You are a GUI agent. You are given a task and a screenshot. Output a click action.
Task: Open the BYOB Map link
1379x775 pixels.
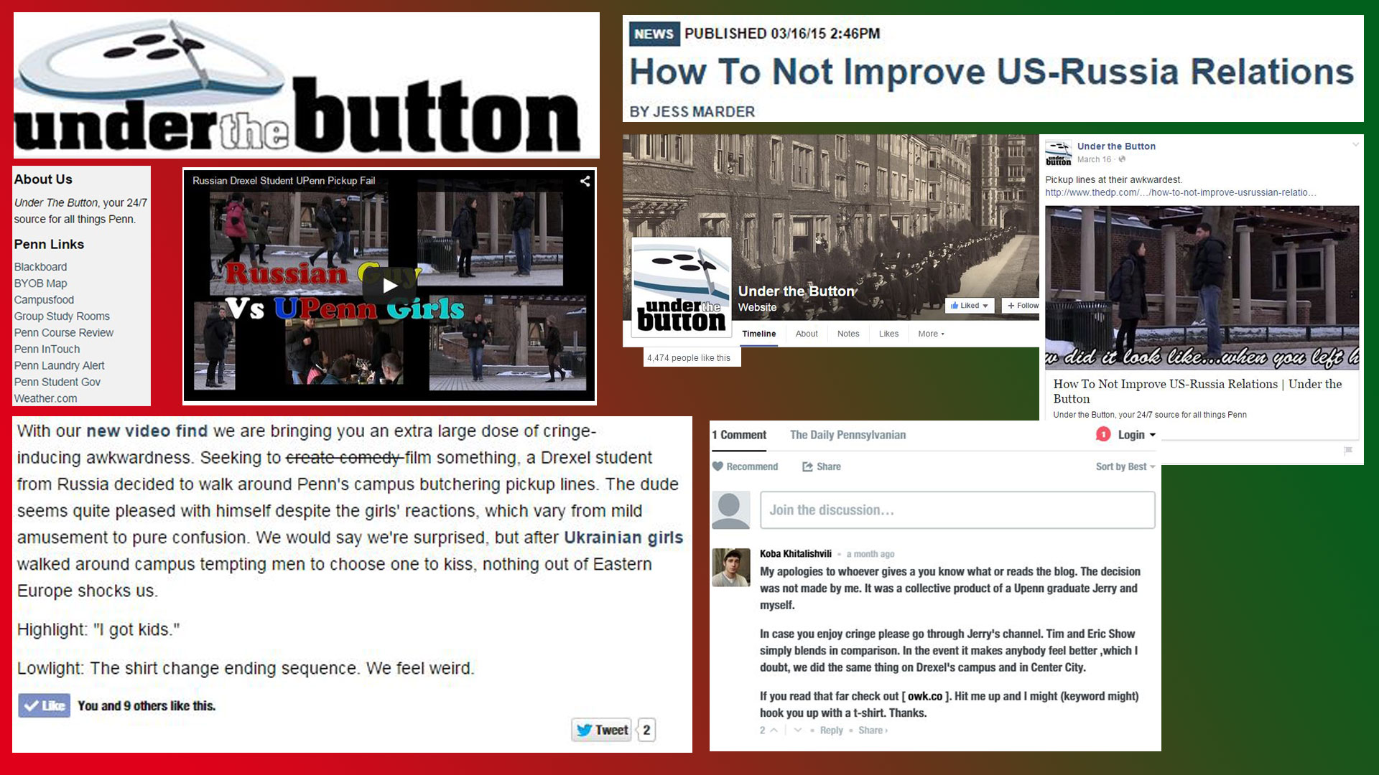(x=40, y=283)
